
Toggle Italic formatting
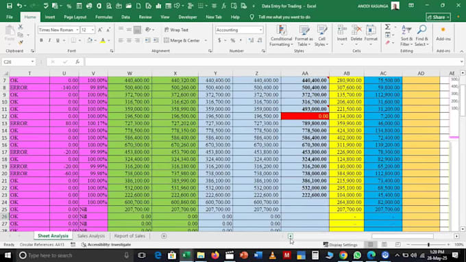point(49,40)
